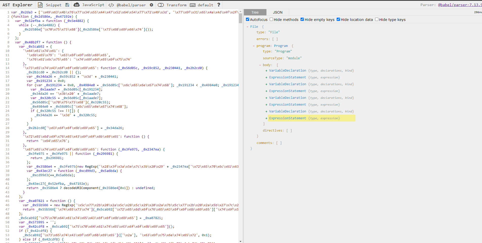Click the editor scrollbar up arrow

click(x=240, y=11)
